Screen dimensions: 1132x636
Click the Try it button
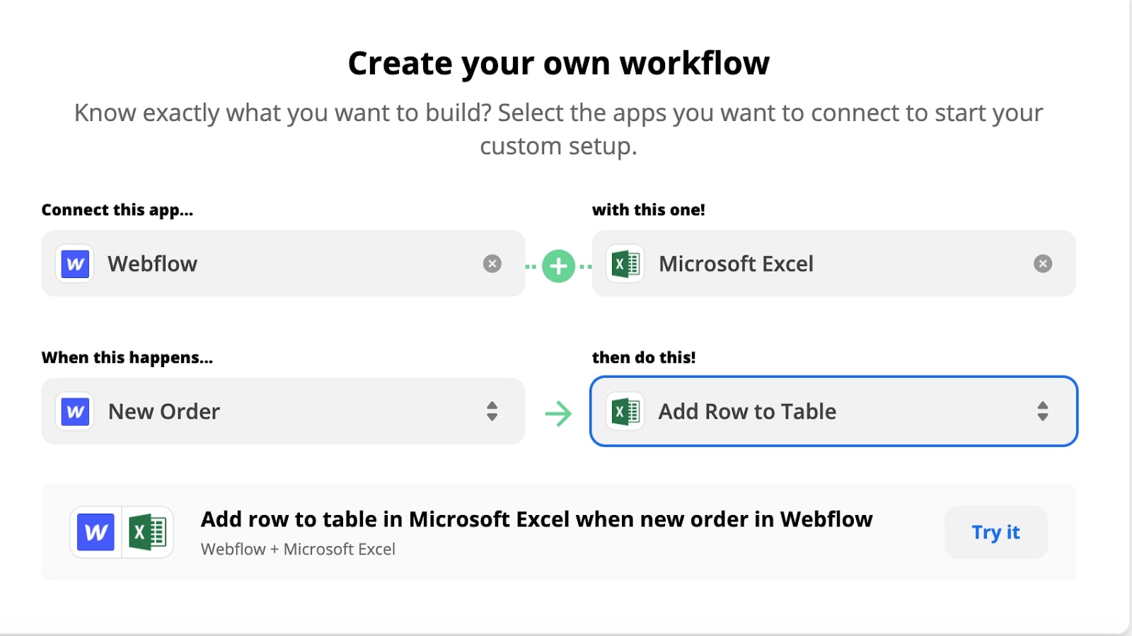coord(996,532)
